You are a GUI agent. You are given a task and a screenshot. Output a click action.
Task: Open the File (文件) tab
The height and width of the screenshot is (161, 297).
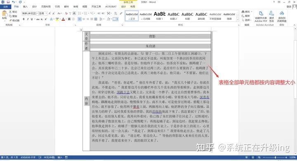5,7
